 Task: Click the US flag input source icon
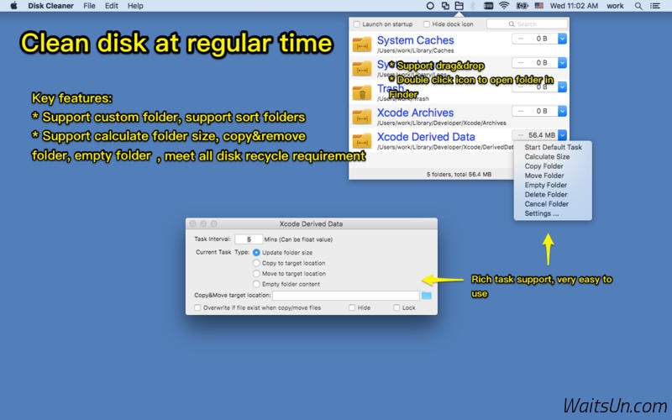(538, 6)
